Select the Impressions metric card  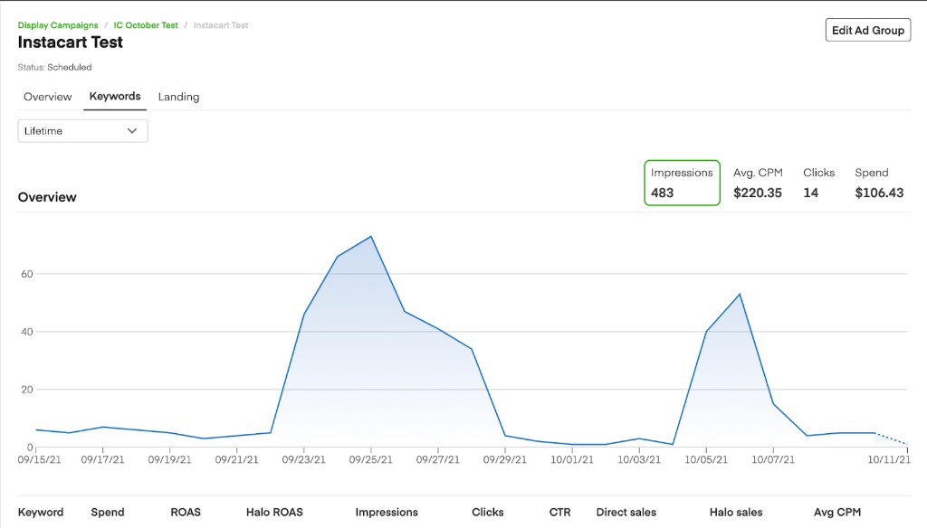[x=682, y=183]
